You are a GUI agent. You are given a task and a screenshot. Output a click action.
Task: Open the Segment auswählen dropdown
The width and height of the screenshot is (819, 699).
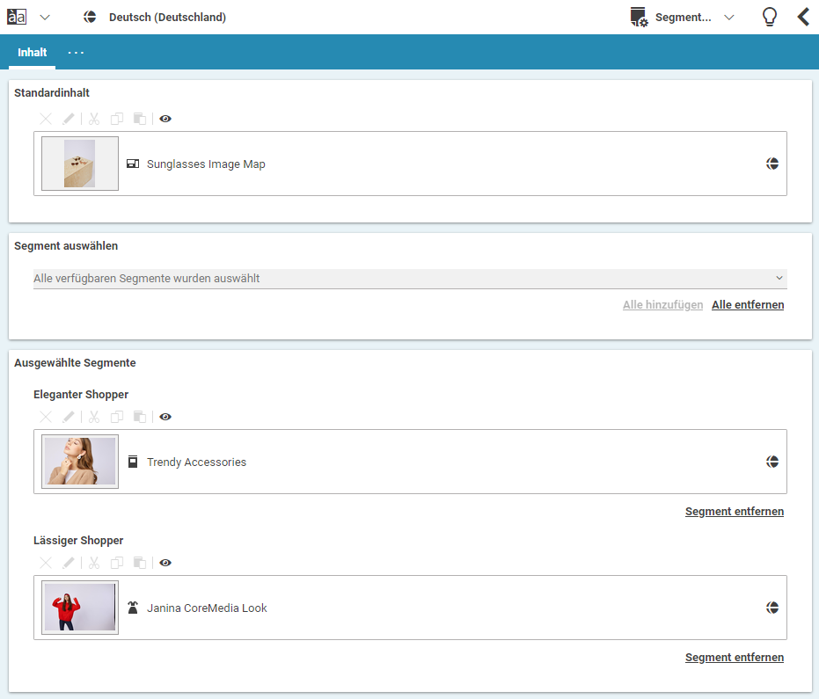click(410, 279)
